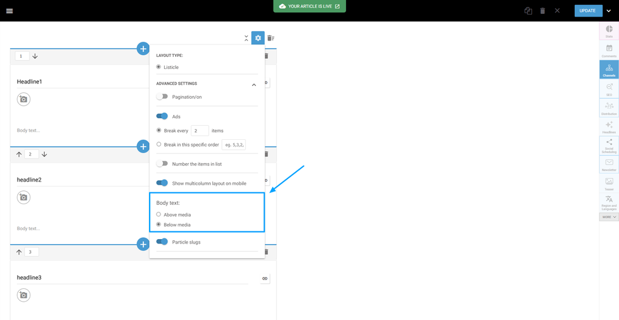Click the trash icon in top bar

[543, 11]
